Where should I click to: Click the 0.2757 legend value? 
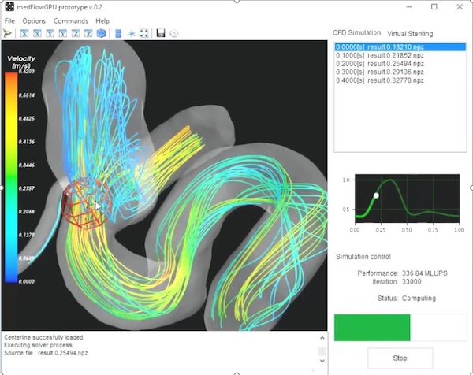pyautogui.click(x=27, y=188)
